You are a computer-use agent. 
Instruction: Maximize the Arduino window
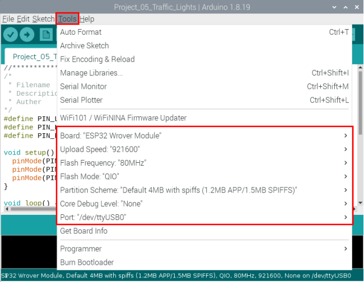tap(346, 7)
